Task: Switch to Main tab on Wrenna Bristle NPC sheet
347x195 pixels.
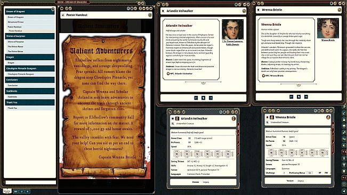Action: pos(333,126)
